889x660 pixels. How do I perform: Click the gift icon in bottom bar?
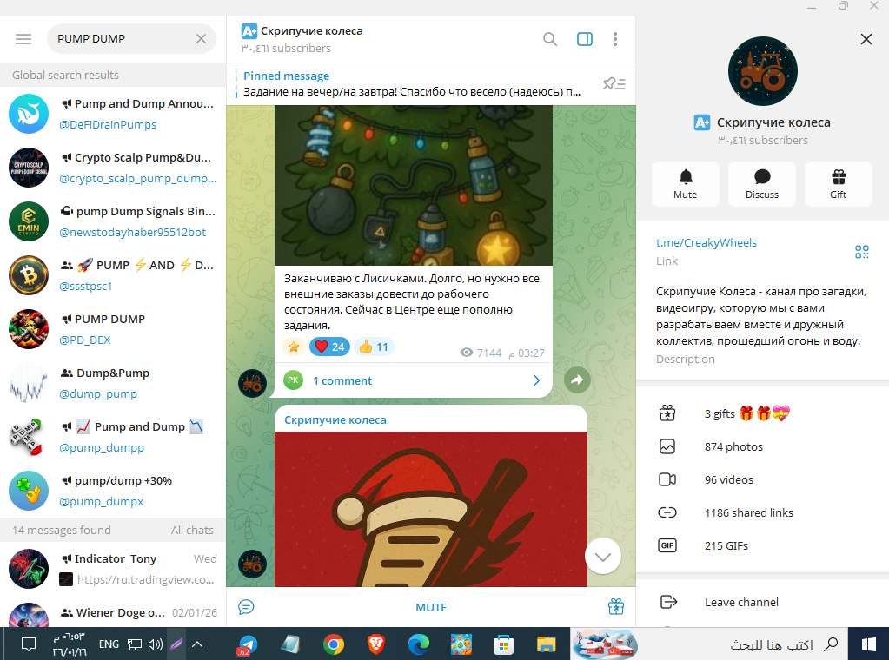[x=616, y=607]
